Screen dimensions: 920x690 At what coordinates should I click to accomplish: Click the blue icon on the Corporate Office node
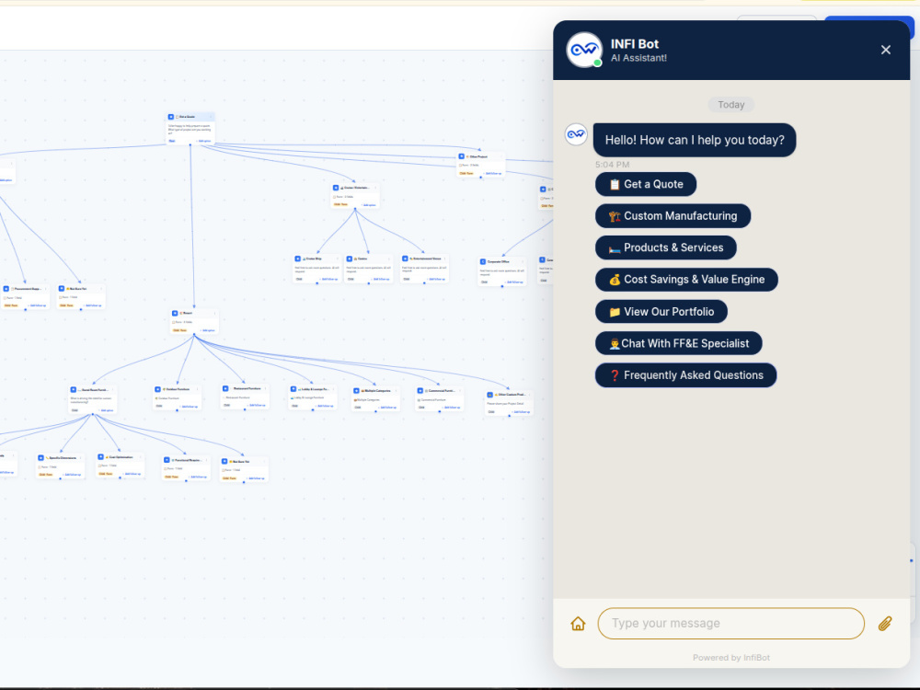coord(483,261)
